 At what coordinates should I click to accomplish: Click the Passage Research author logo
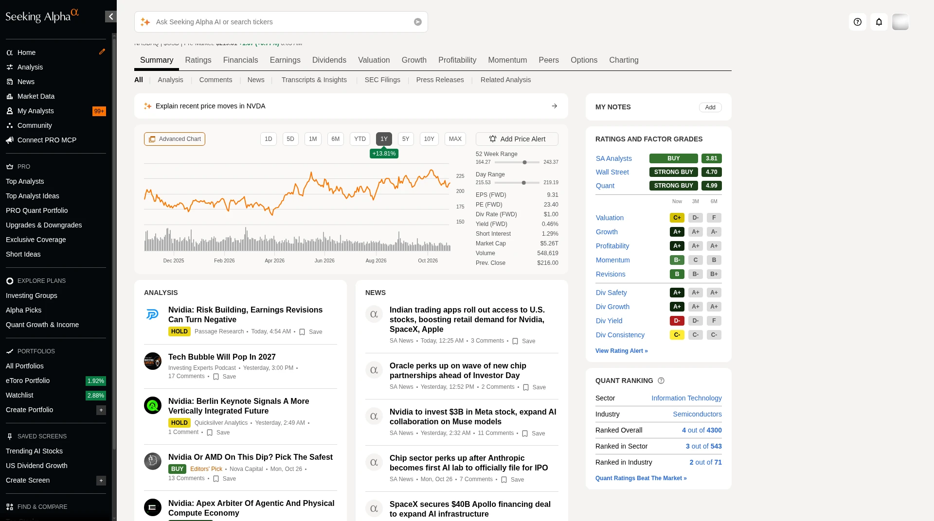(153, 314)
